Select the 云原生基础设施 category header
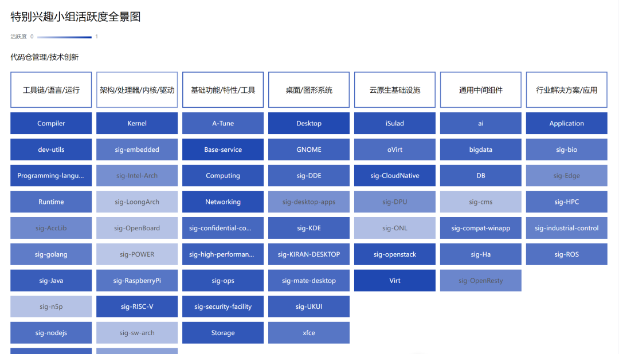Screen dimensions: 619x354 point(395,89)
